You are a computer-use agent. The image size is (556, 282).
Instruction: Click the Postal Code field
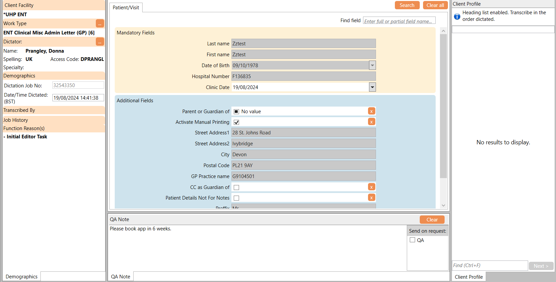303,165
